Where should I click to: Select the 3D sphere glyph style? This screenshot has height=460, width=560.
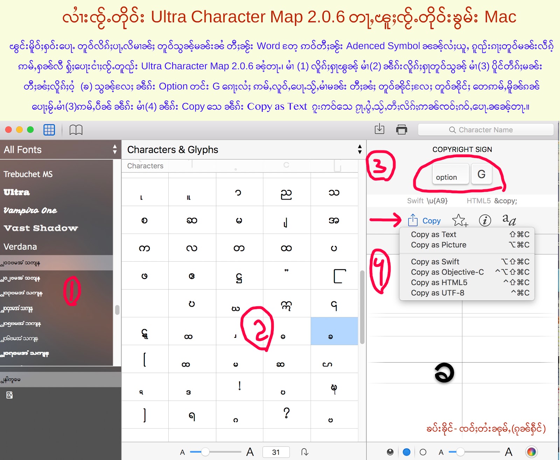tap(390, 452)
